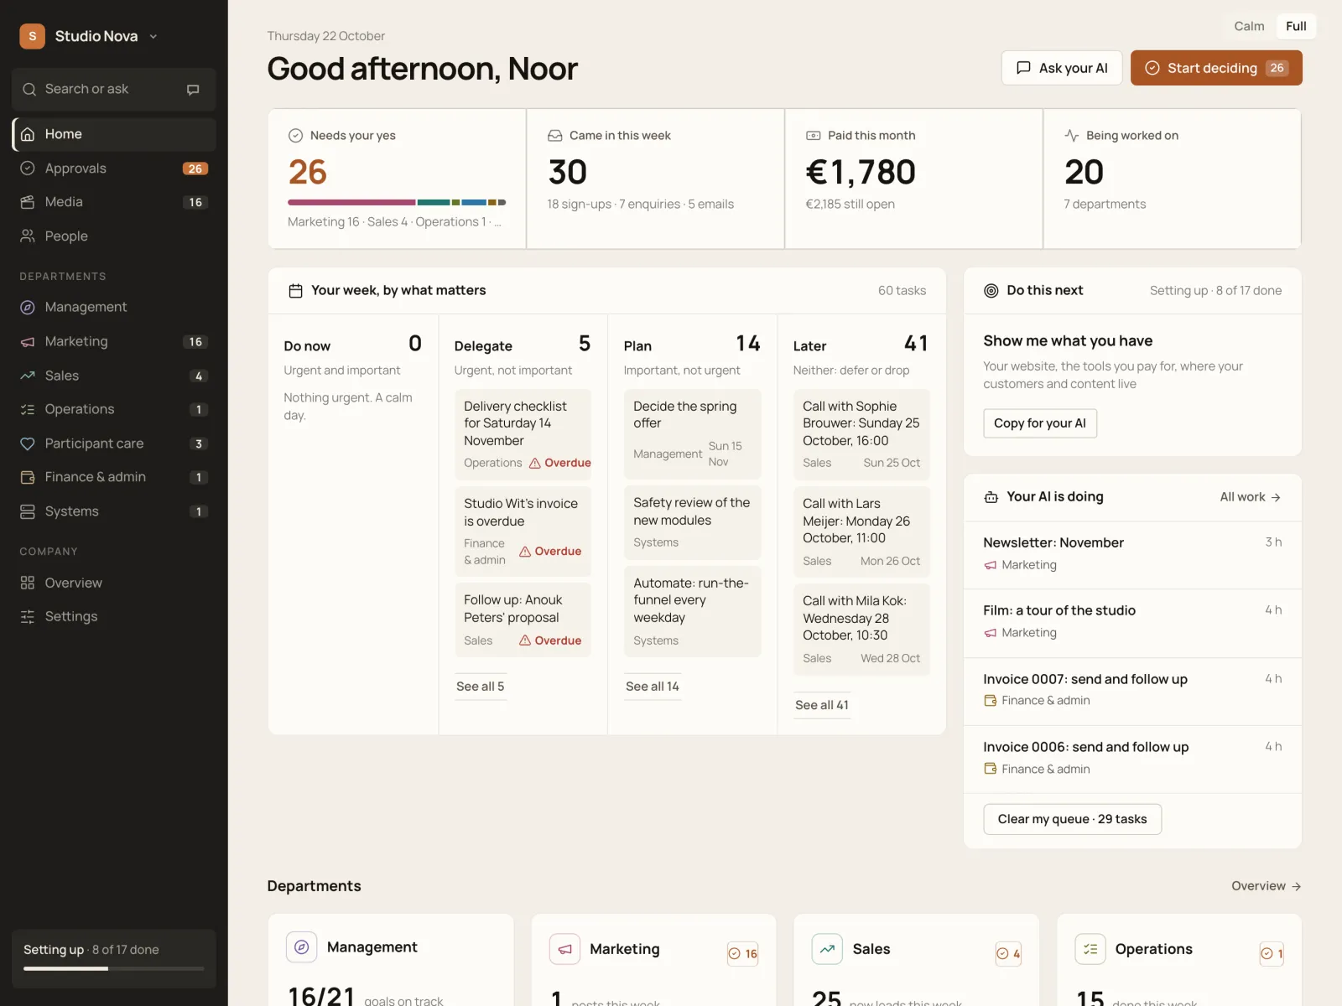Open the Departments Overview link

(1266, 886)
